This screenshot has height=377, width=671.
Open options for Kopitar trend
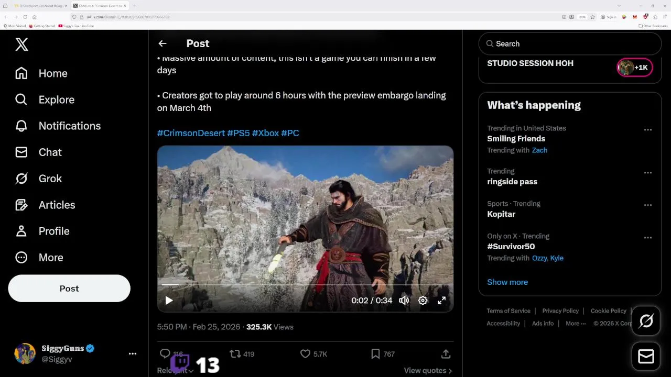click(x=648, y=205)
